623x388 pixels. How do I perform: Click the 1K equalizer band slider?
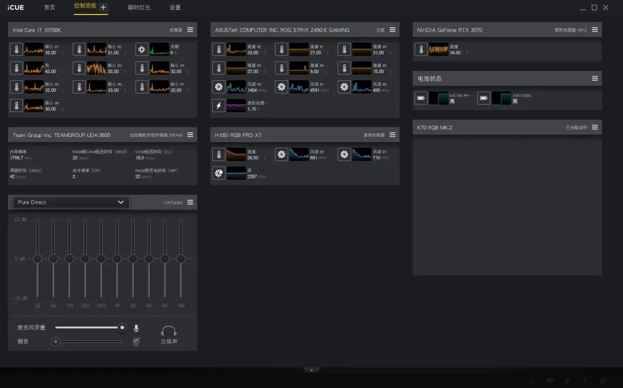(x=117, y=259)
